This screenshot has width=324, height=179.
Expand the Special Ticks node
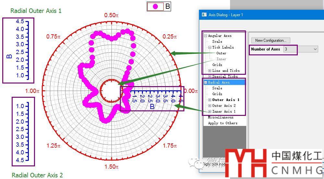coord(210,77)
